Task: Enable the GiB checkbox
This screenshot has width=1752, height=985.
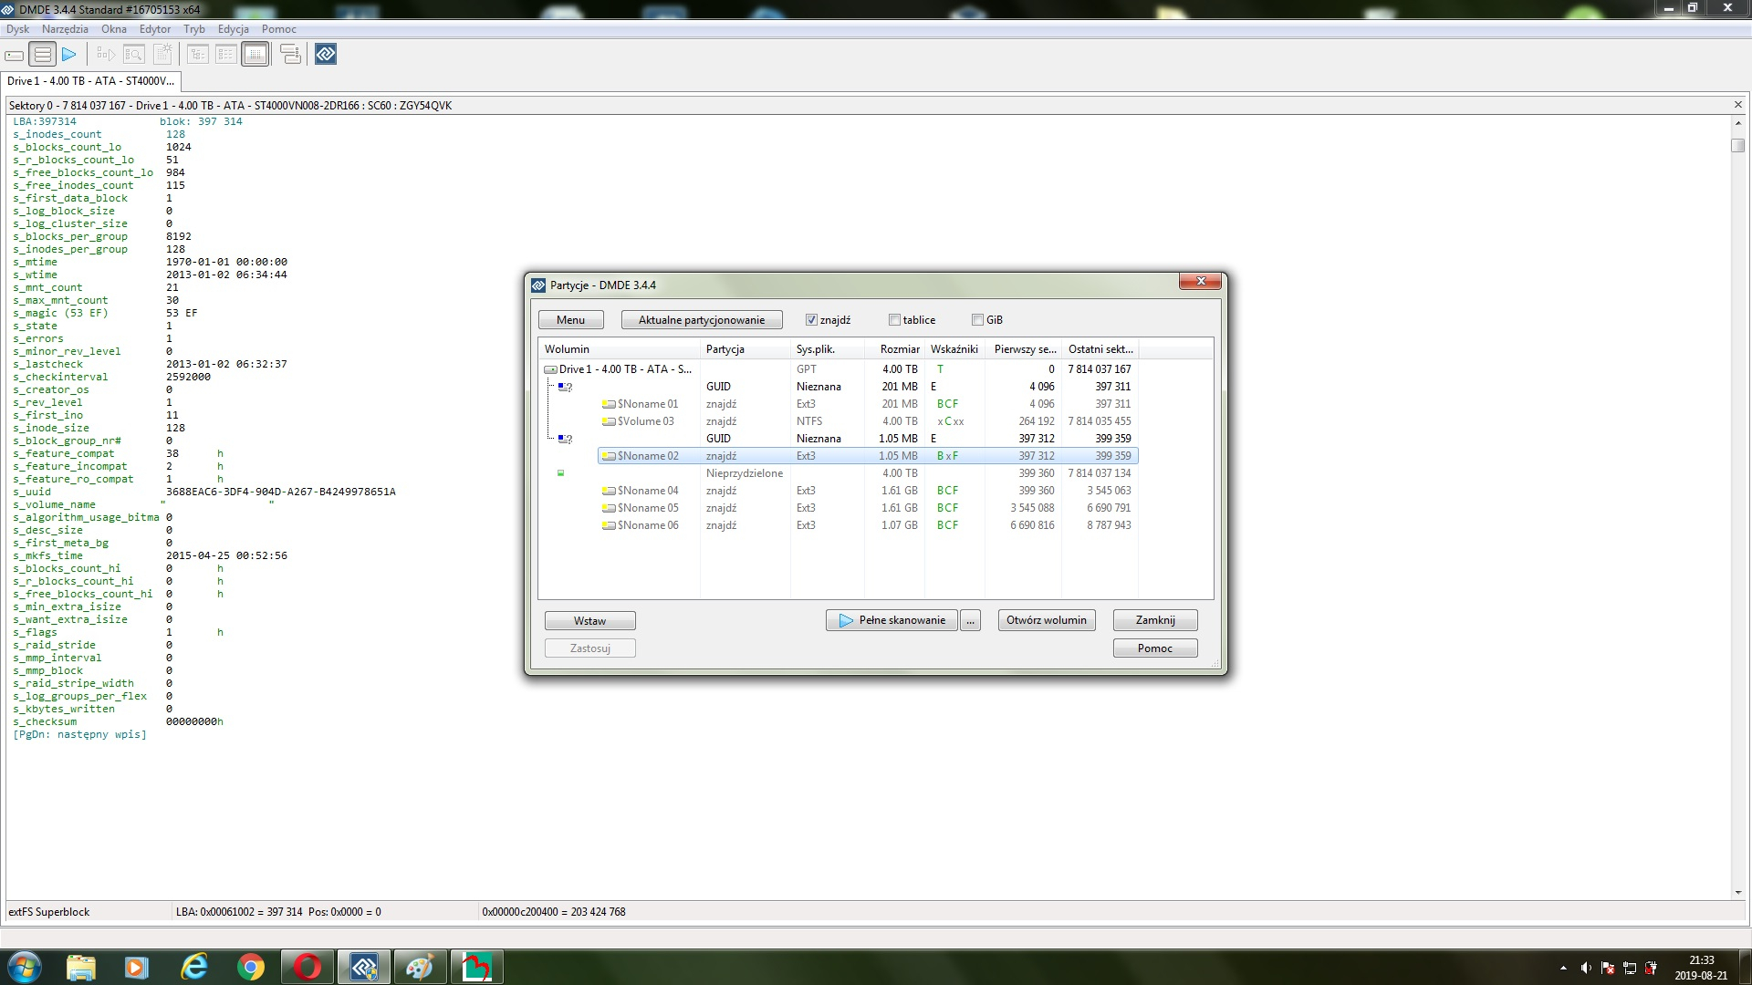Action: [x=977, y=320]
